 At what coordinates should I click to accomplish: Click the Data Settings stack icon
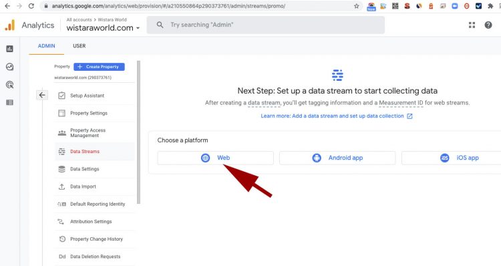tap(61, 169)
